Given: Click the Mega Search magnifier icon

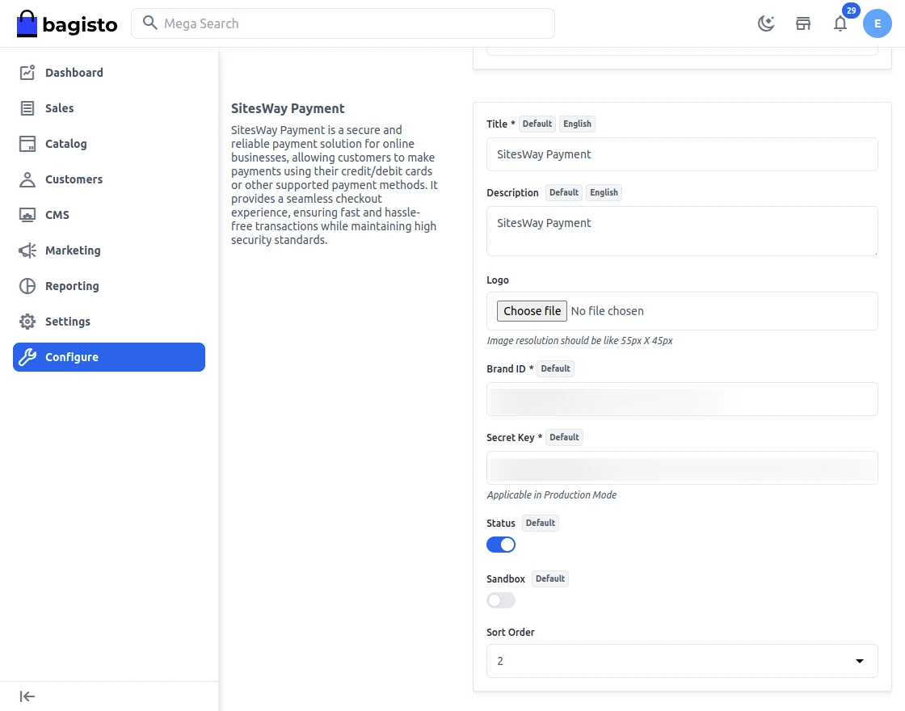Looking at the screenshot, I should 149,23.
